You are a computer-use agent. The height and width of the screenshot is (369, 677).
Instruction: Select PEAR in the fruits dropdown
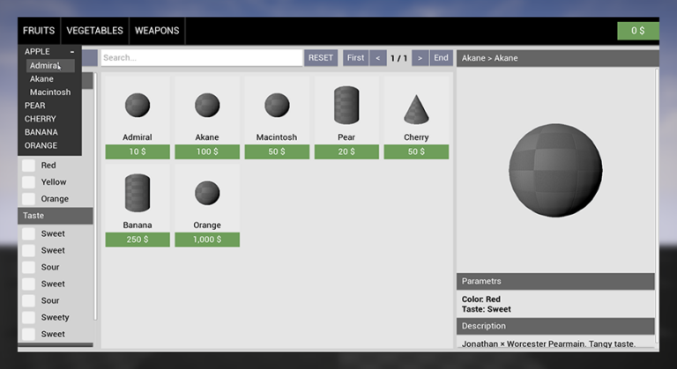[35, 106]
